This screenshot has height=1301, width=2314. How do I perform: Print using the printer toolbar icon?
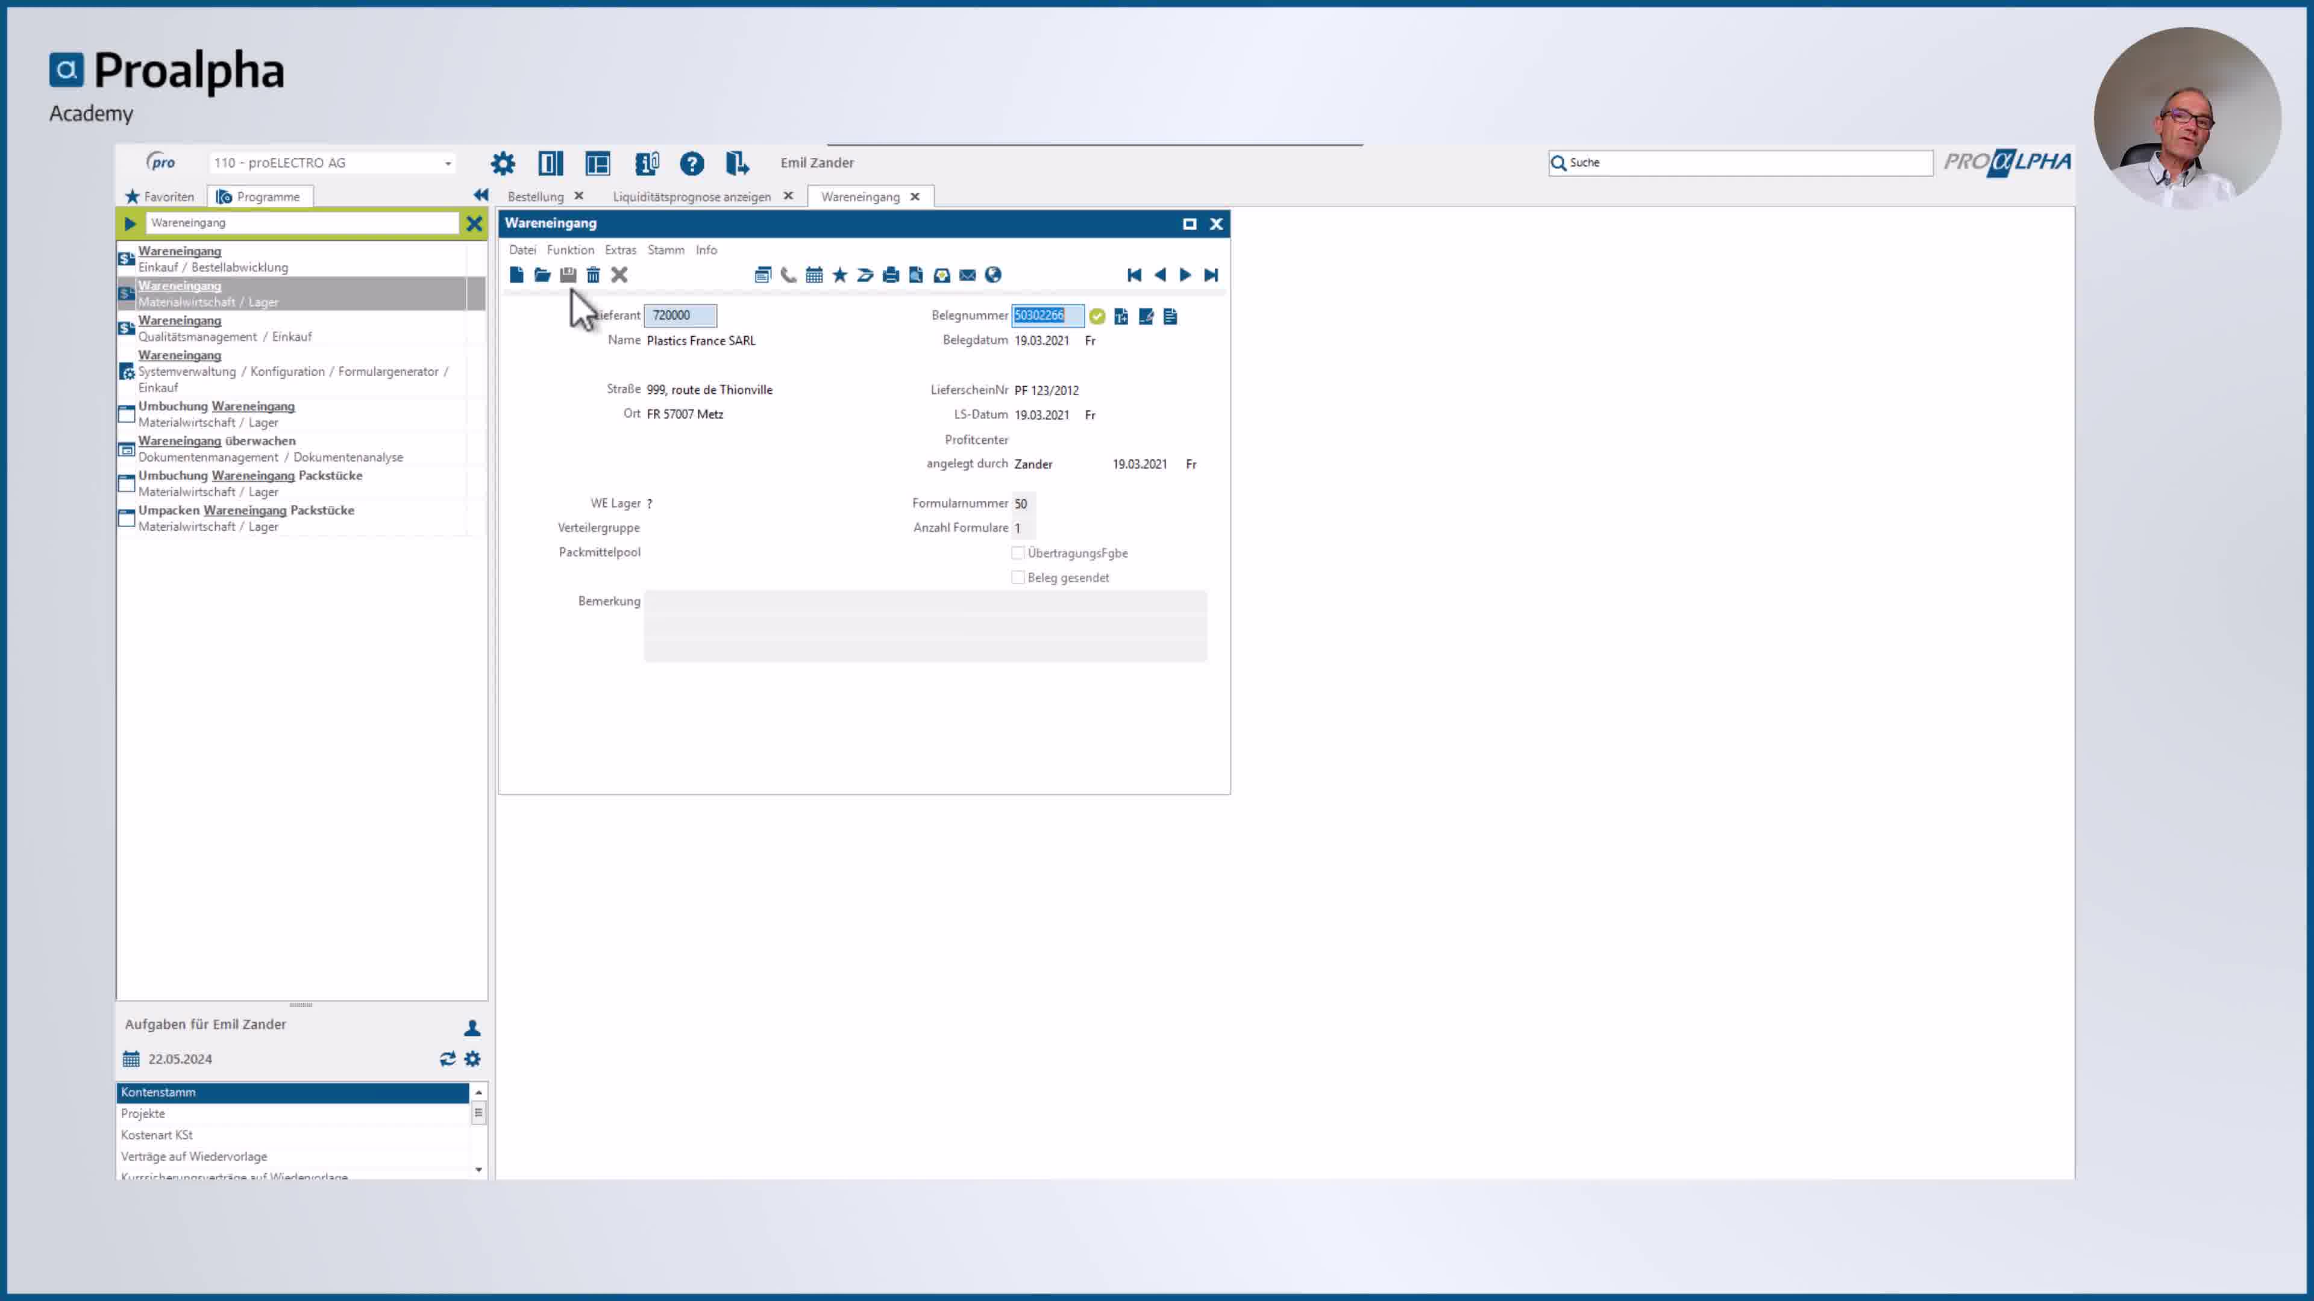click(891, 275)
